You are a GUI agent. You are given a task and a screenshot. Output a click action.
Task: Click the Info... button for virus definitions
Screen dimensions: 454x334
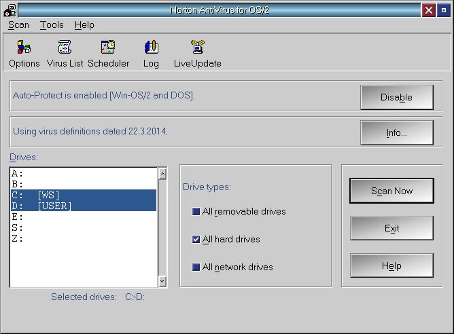pyautogui.click(x=397, y=133)
